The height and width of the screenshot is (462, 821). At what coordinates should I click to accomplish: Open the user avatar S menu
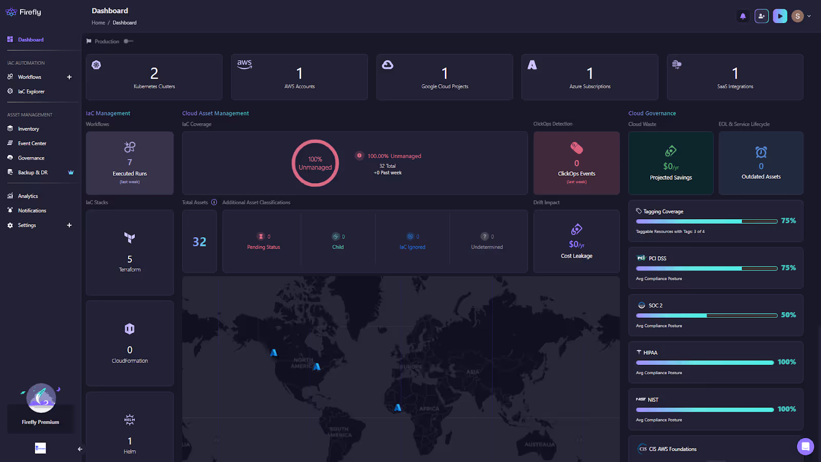pos(797,16)
